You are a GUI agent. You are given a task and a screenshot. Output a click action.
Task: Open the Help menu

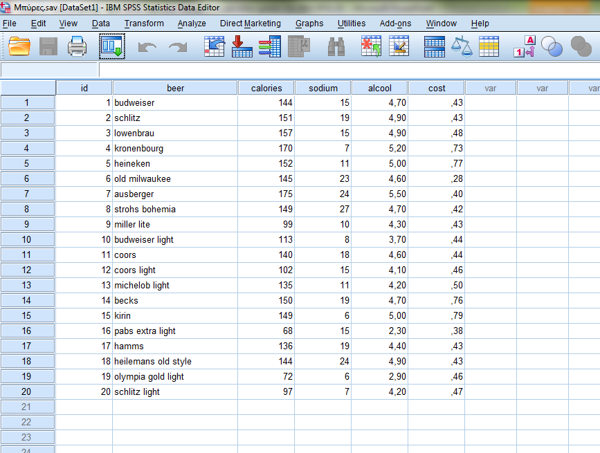click(x=480, y=24)
